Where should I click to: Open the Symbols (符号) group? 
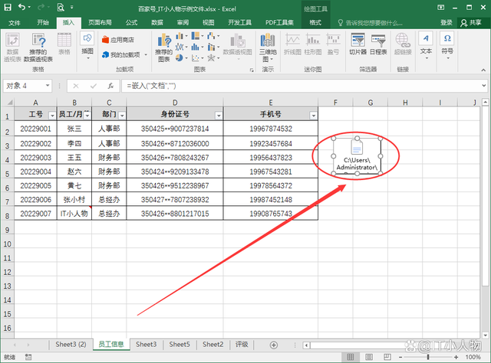(447, 46)
